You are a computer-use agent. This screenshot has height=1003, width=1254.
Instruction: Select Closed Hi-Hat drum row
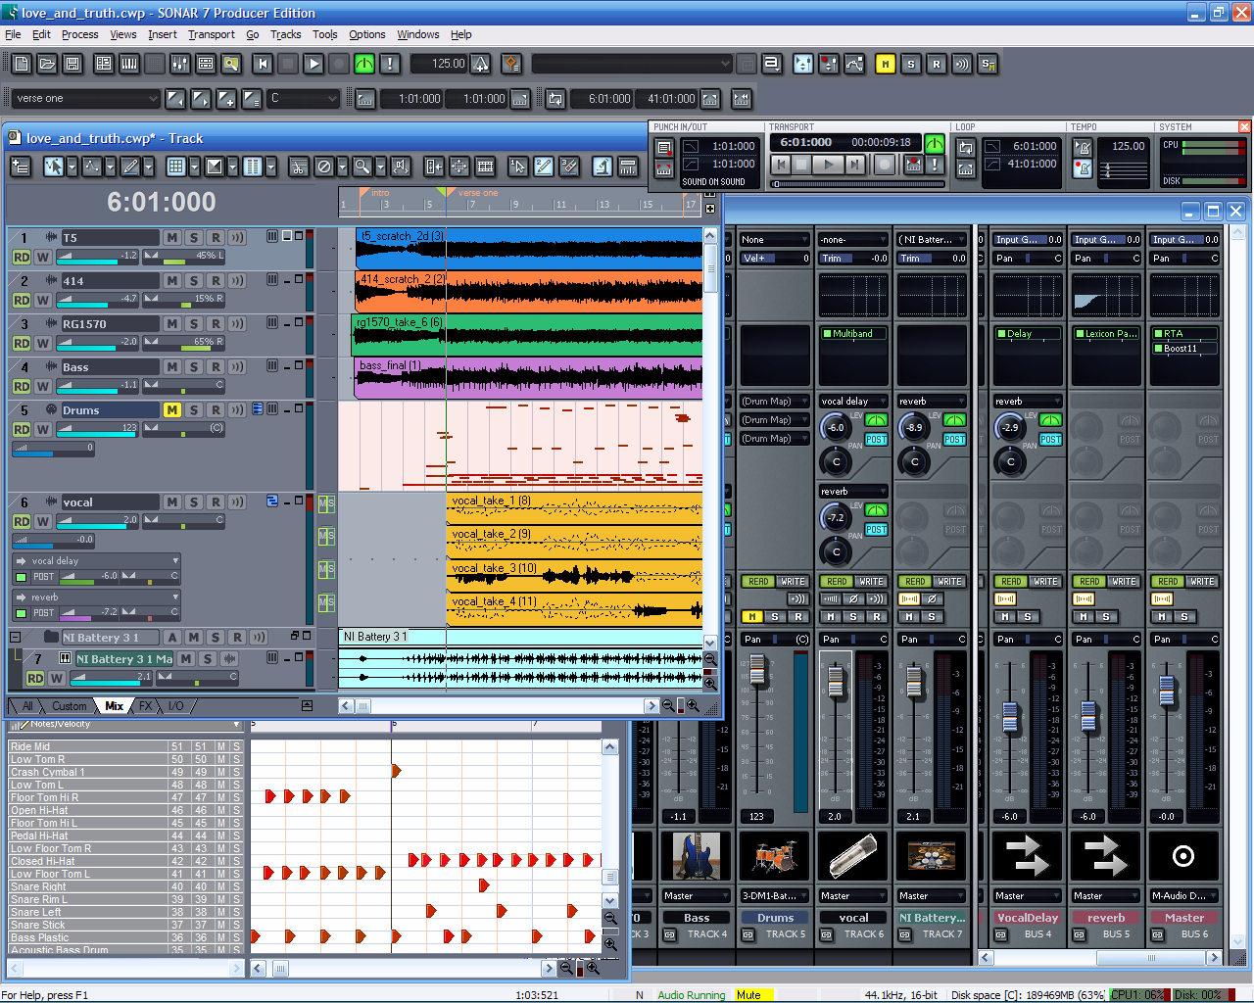(87, 861)
